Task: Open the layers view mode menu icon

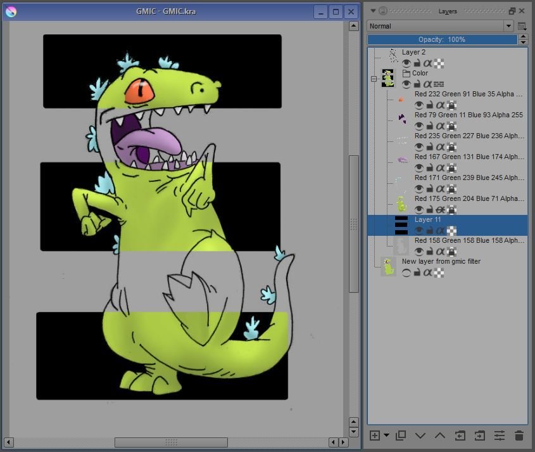Action: [522, 26]
